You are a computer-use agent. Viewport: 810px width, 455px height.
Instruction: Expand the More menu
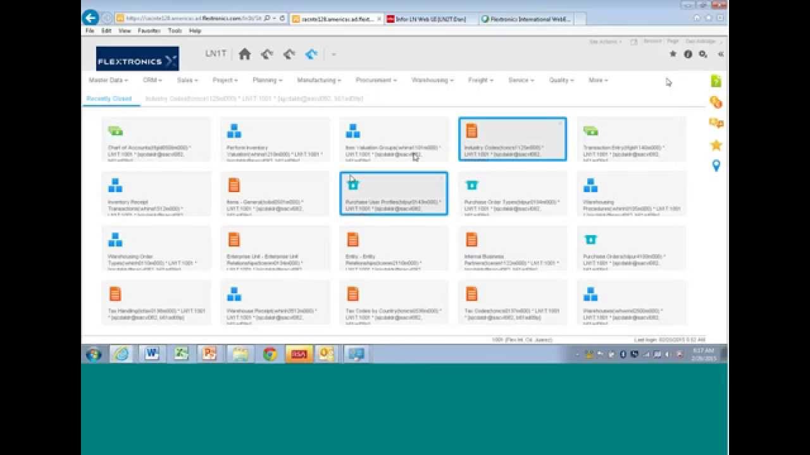598,80
